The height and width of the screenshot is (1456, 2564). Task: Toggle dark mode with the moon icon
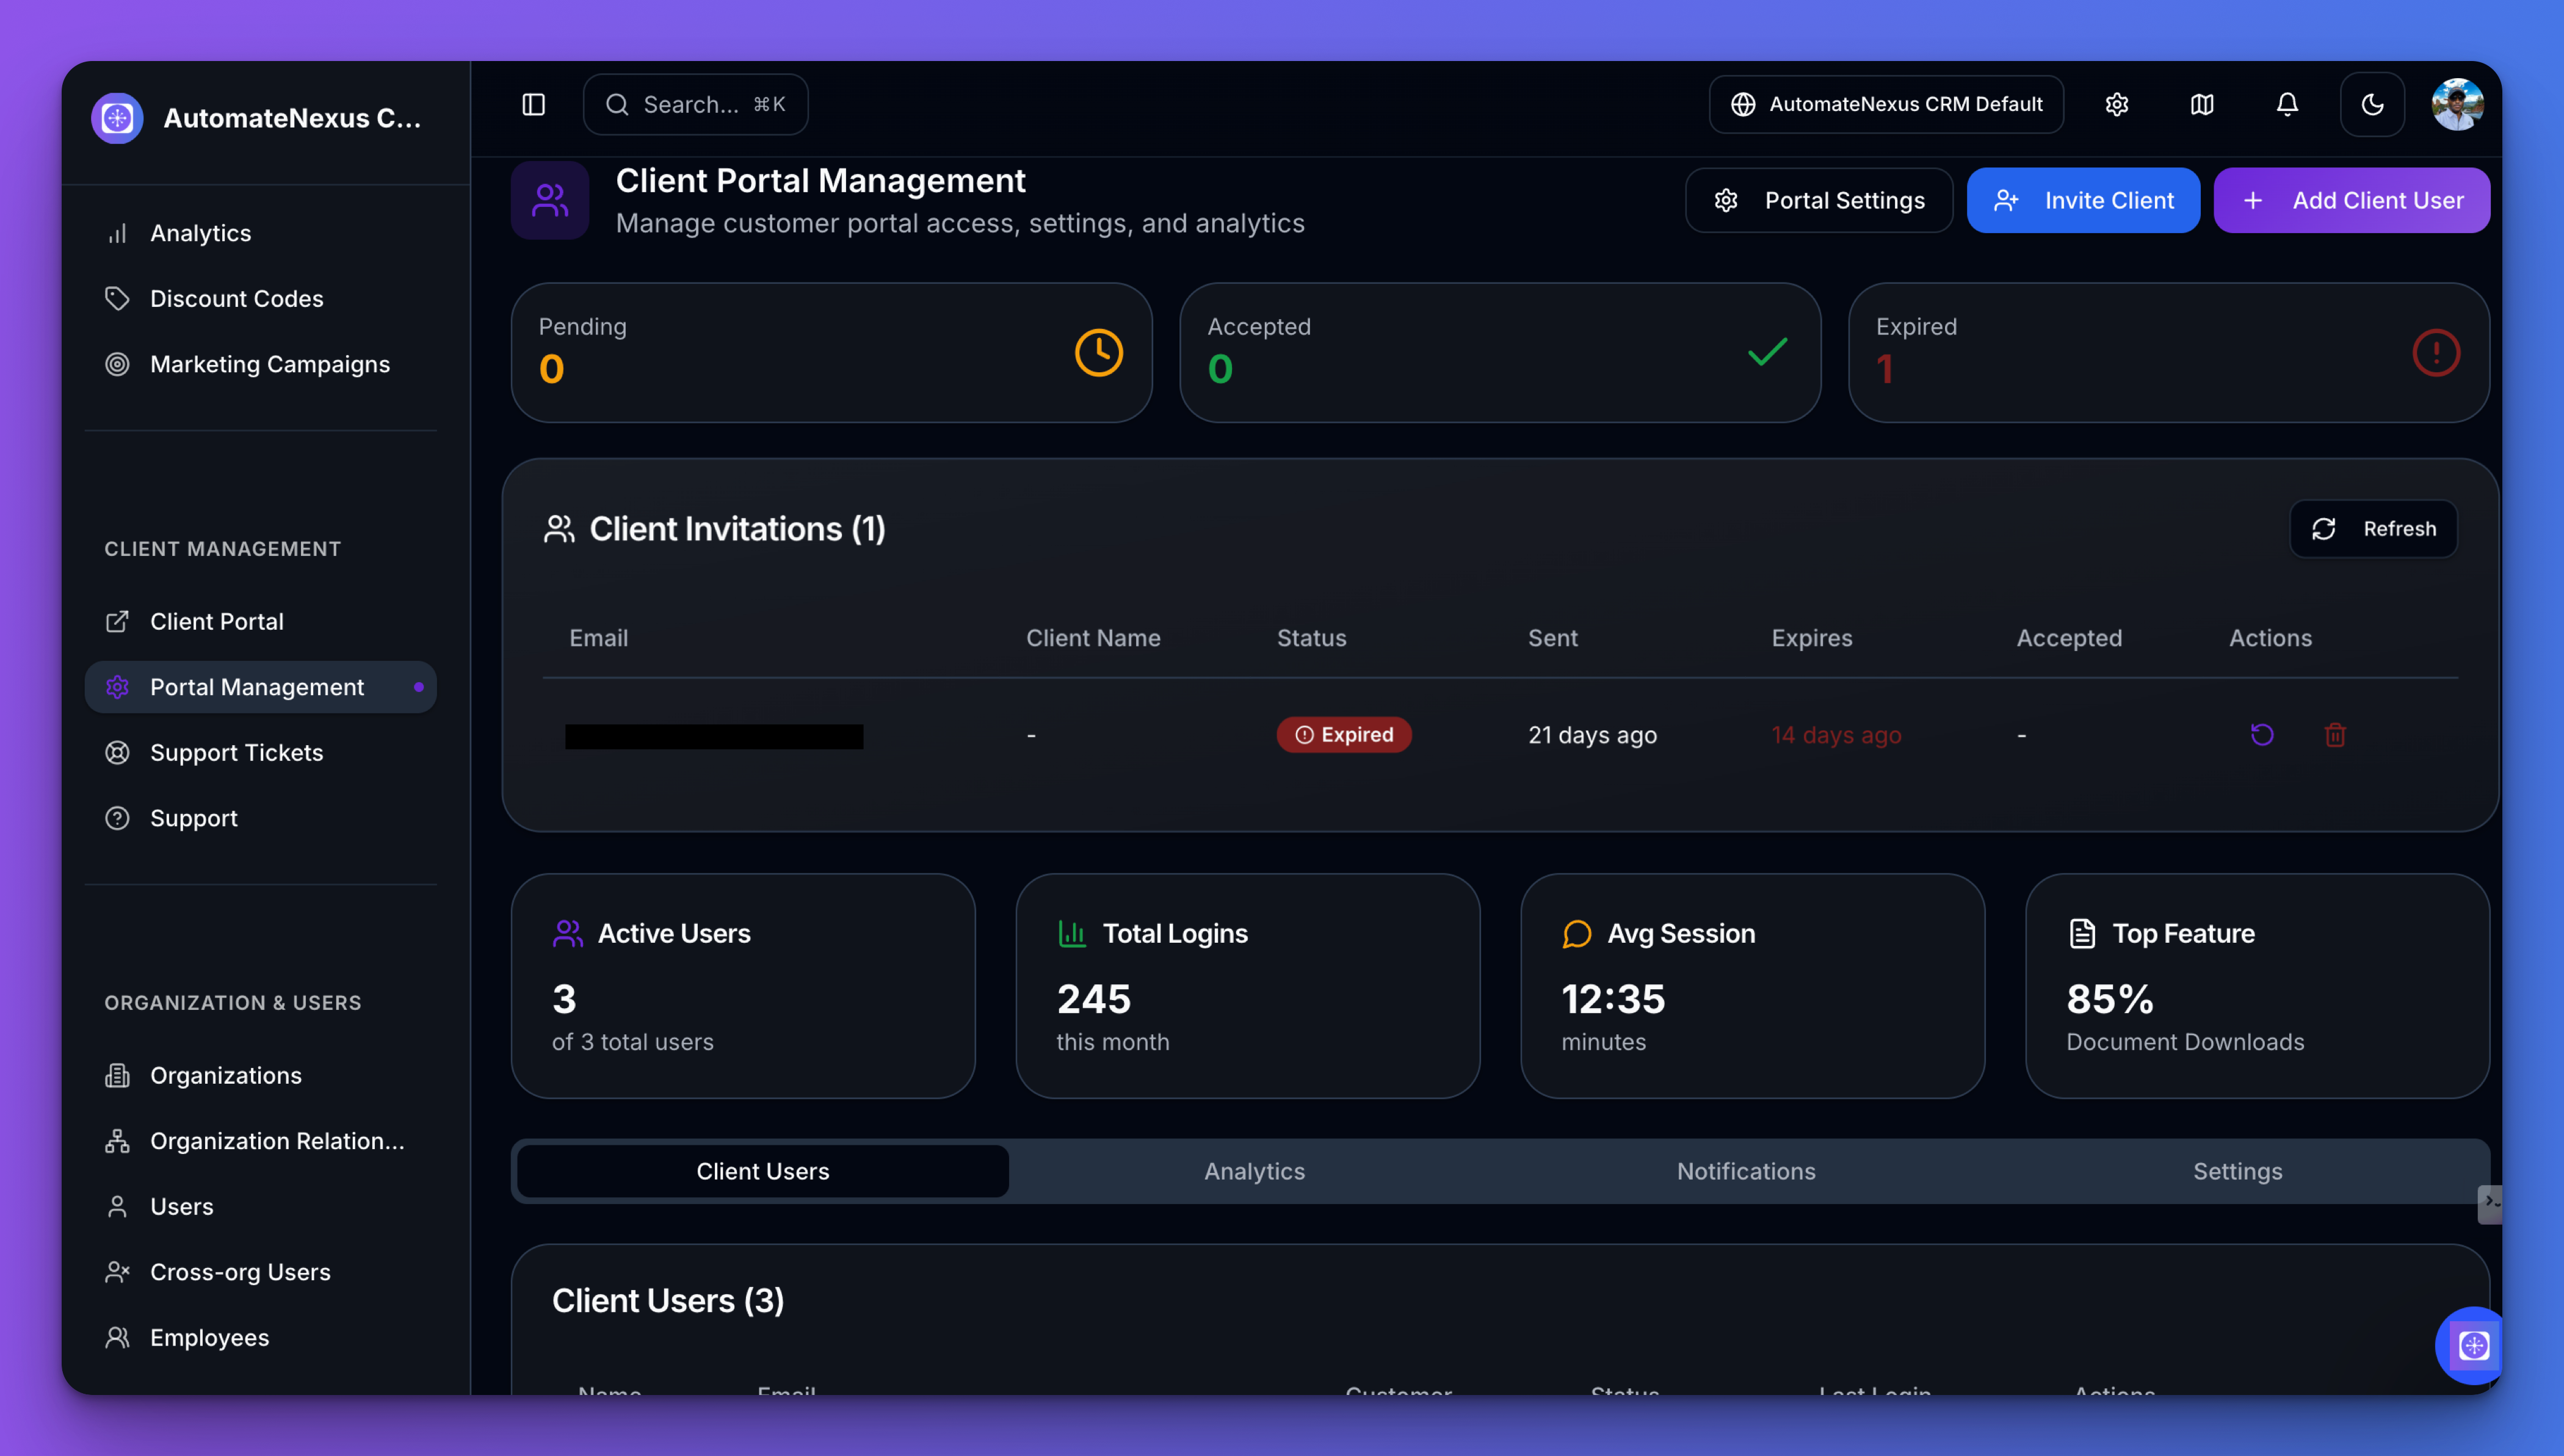pyautogui.click(x=2373, y=104)
